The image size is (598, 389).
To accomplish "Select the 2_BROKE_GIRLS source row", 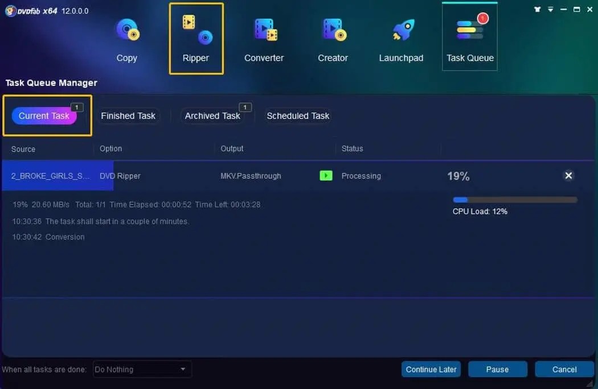I will (x=48, y=176).
